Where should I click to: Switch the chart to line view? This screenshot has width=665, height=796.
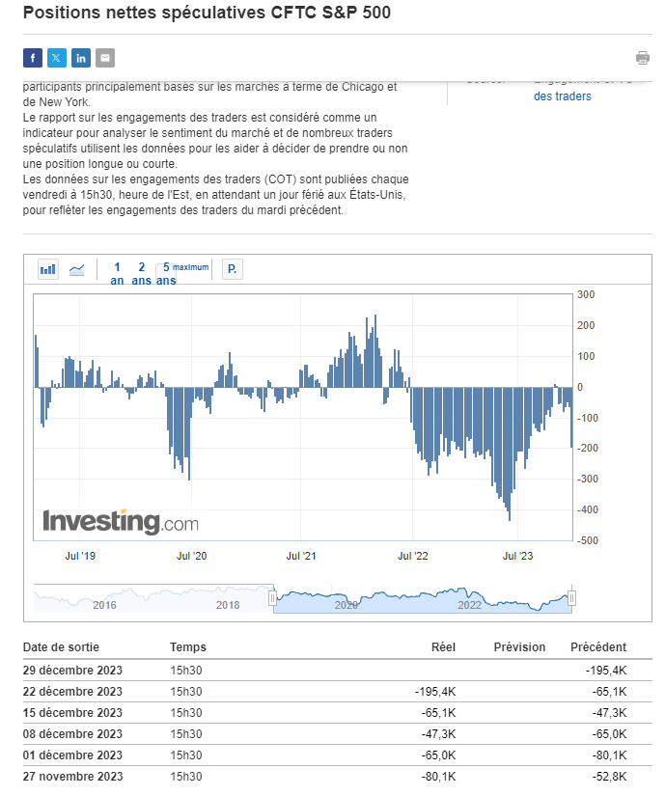(x=77, y=269)
